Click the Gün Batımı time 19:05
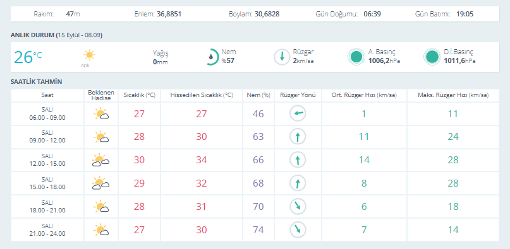This screenshot has width=510, height=249. tap(464, 14)
